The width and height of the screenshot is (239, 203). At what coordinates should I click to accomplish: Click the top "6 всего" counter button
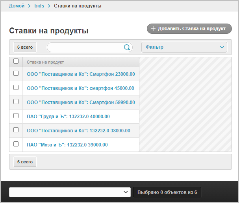(25, 47)
